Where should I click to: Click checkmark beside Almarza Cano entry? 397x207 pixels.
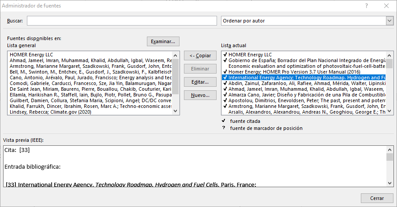coord(225,95)
